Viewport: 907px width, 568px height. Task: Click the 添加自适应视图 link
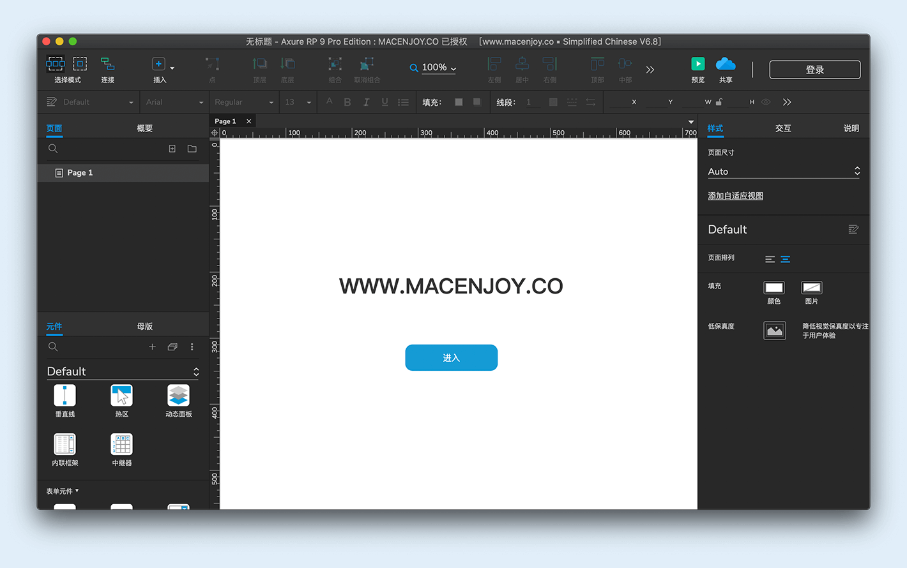point(735,195)
